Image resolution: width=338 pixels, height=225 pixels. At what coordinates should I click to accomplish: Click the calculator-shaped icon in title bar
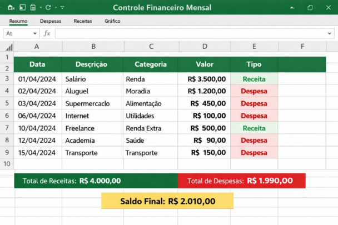pyautogui.click(x=33, y=8)
